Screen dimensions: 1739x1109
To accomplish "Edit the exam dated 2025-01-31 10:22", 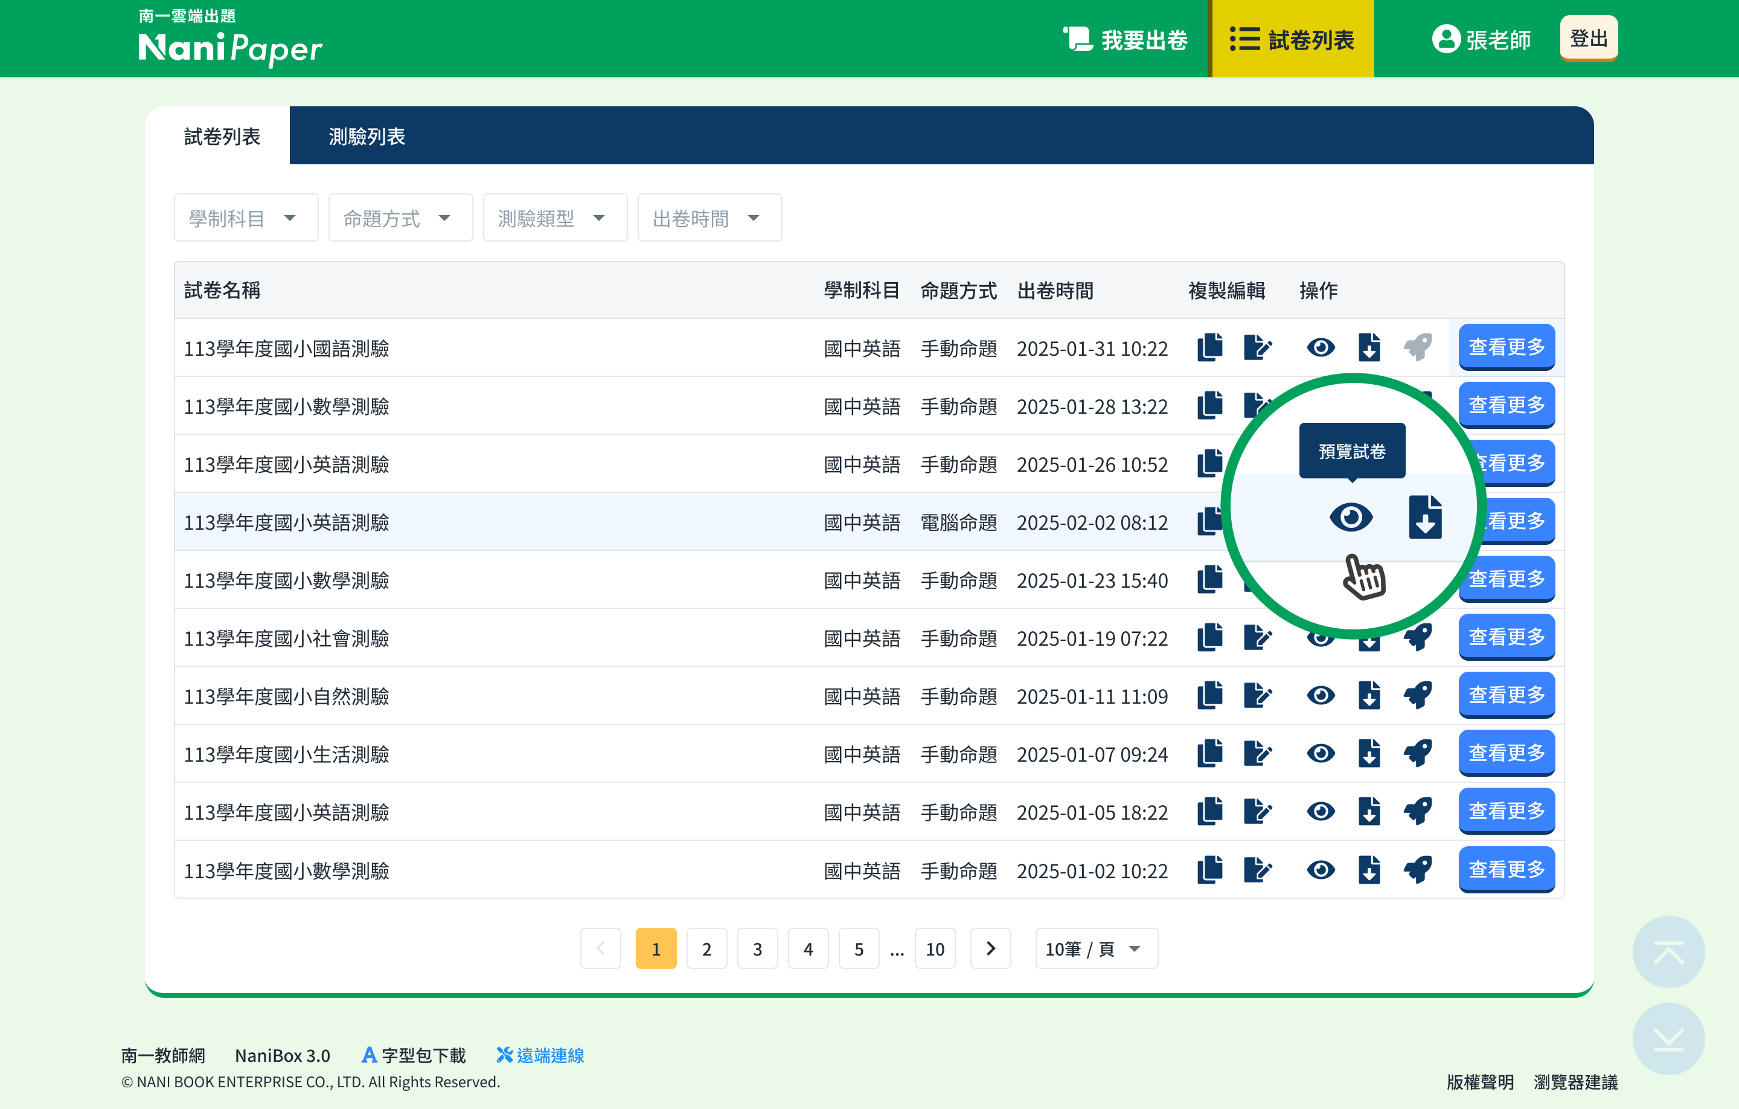I will pyautogui.click(x=1257, y=347).
